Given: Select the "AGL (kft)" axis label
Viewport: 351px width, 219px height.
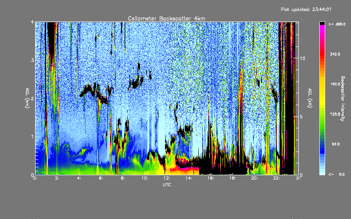Looking at the screenshot, I should click(x=310, y=98).
